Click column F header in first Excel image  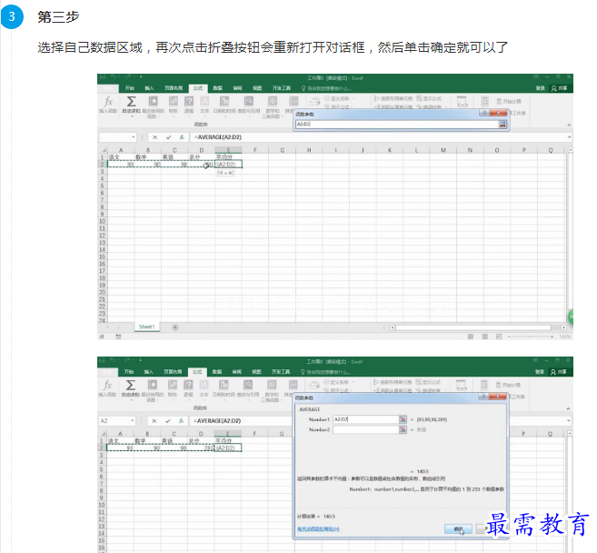pyautogui.click(x=255, y=150)
